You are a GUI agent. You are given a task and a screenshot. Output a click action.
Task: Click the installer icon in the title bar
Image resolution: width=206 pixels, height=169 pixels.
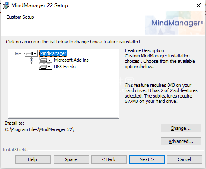point(6,5)
